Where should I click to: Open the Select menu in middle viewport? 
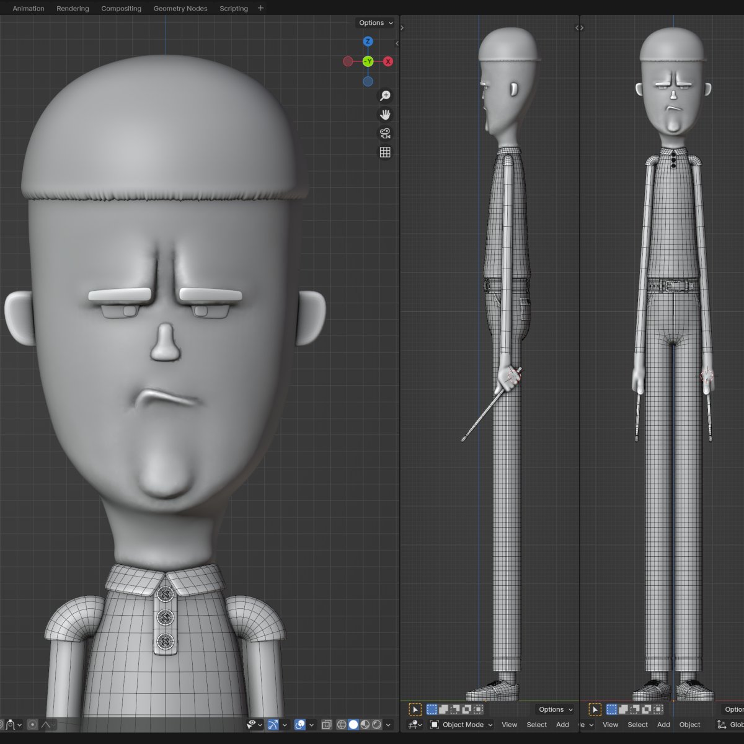click(x=536, y=725)
